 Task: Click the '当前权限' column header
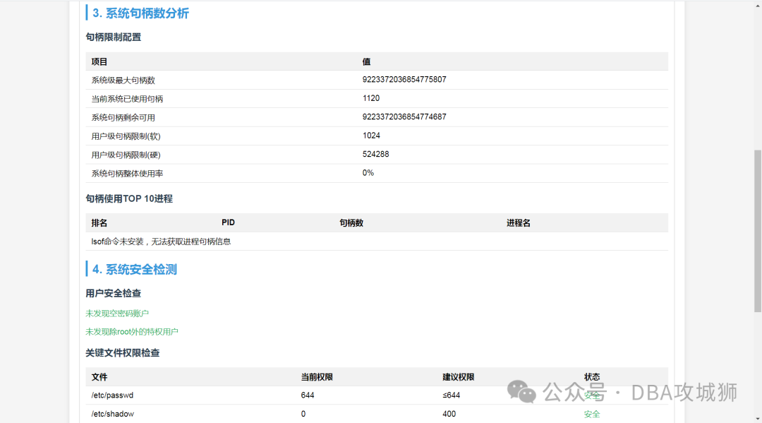(317, 377)
